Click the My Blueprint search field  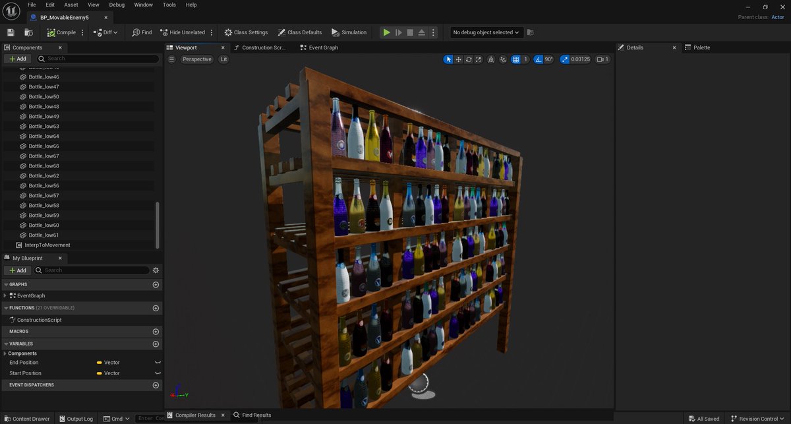click(92, 270)
